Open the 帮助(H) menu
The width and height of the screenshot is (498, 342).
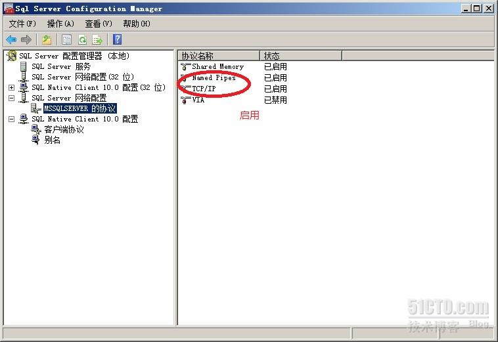pos(137,24)
